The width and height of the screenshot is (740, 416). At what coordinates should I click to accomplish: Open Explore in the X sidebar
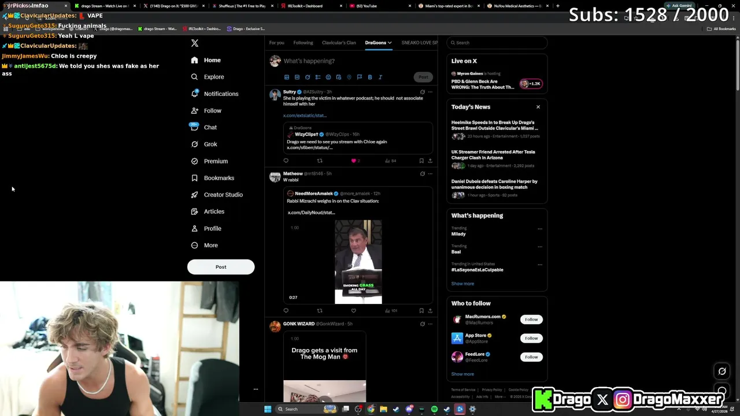point(208,77)
